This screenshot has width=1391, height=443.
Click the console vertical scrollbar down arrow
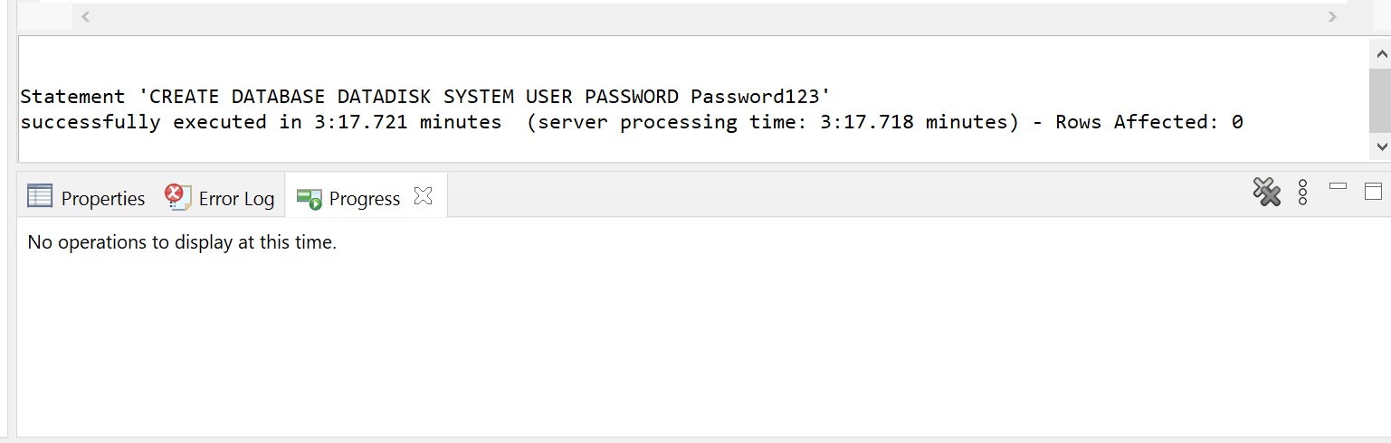coord(1380,145)
